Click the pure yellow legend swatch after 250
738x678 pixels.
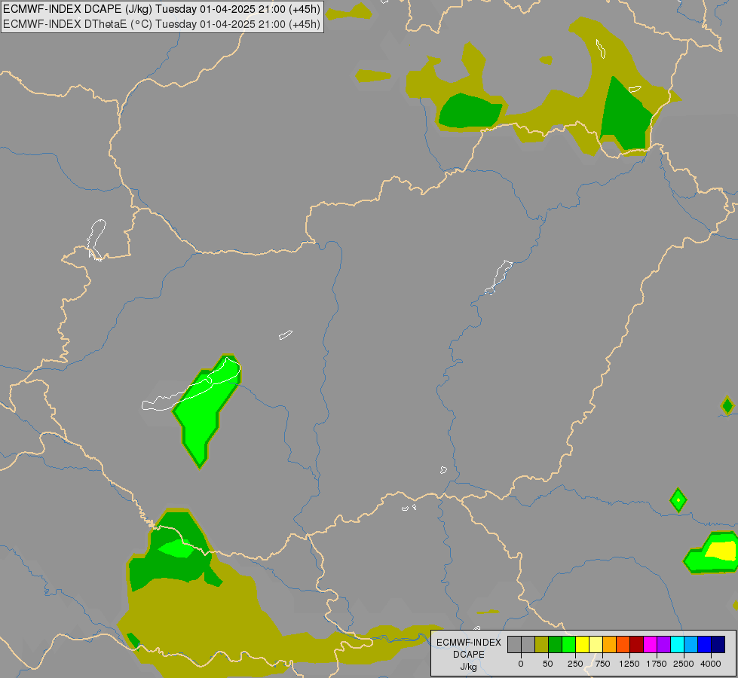pyautogui.click(x=583, y=644)
